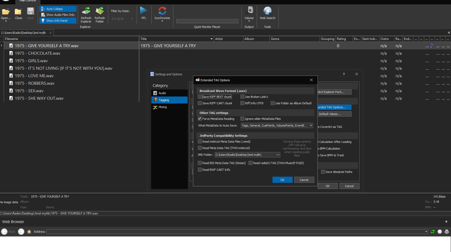Click the JMD Folder path field
This screenshot has width=451, height=252.
pyautogui.click(x=245, y=155)
